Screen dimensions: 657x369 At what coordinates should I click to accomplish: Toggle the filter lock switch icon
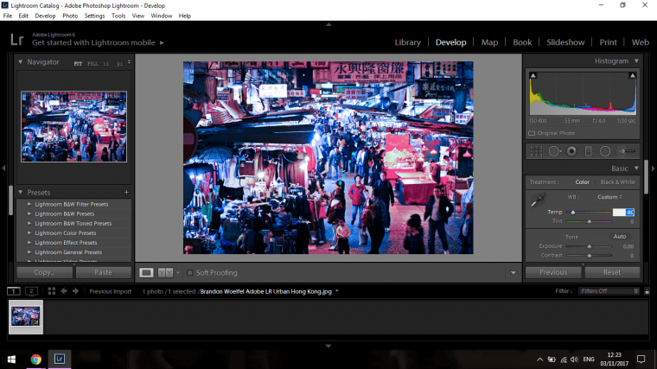[647, 291]
